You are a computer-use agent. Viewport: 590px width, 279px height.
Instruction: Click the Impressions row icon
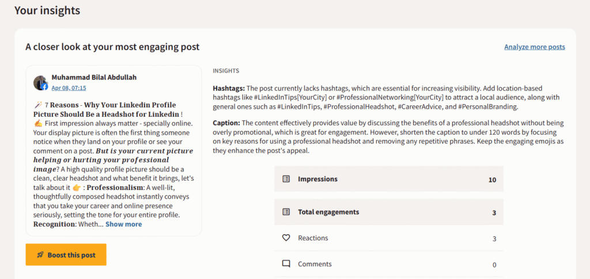286,179
